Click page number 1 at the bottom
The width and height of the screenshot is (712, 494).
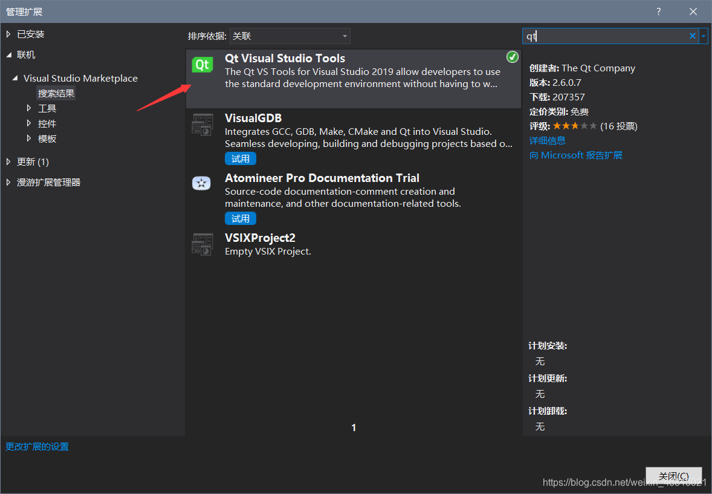[354, 427]
